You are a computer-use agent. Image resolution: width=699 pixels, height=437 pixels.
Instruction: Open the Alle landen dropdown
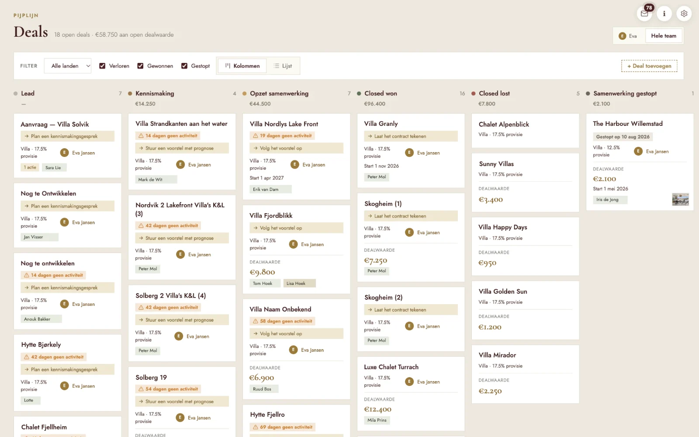[x=68, y=66]
